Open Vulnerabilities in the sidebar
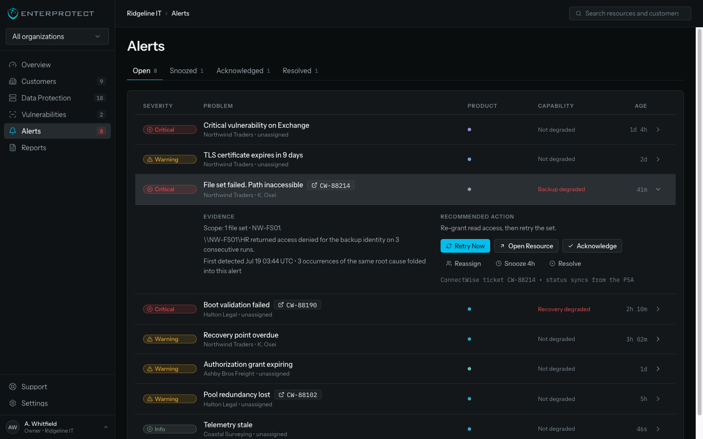The height and width of the screenshot is (439, 703). (57, 115)
